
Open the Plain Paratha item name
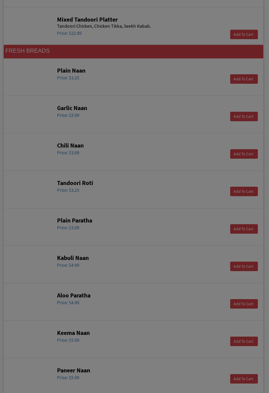pyautogui.click(x=74, y=220)
